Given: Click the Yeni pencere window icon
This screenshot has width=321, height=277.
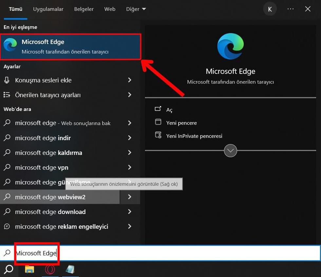Looking at the screenshot, I should point(158,122).
